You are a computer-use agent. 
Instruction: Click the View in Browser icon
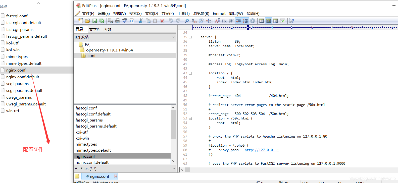(x=132, y=21)
